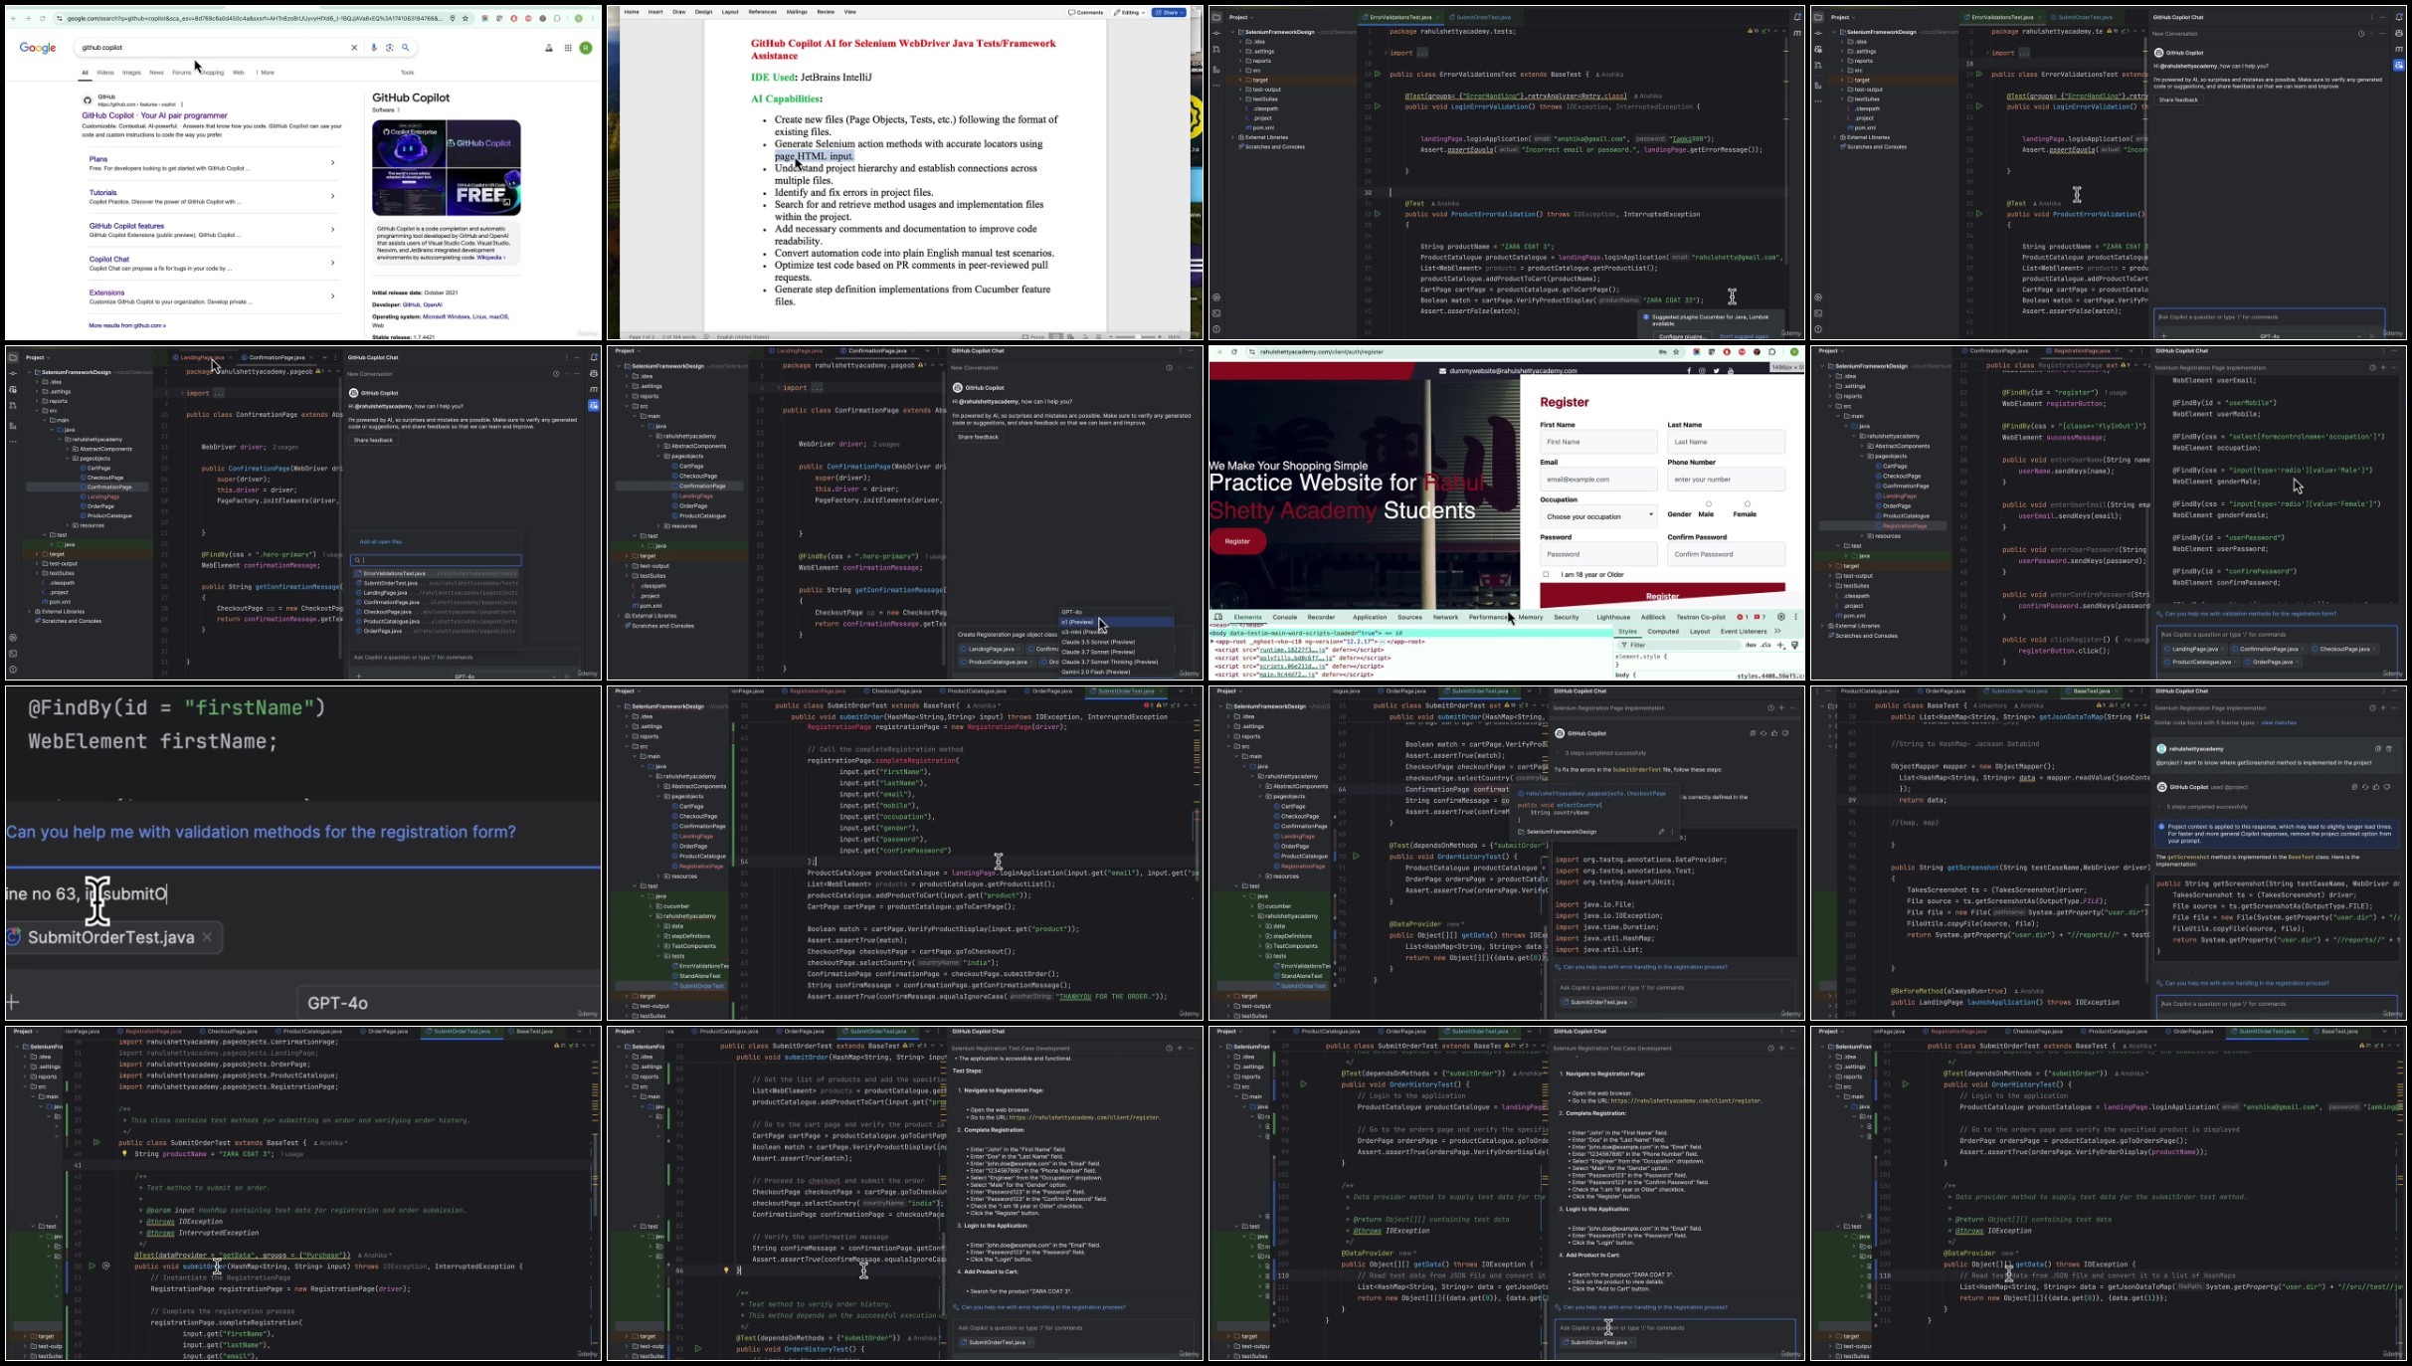Open the 'More' filter dropdown on Google
Viewport: 2412px width, 1366px height.
pos(266,73)
